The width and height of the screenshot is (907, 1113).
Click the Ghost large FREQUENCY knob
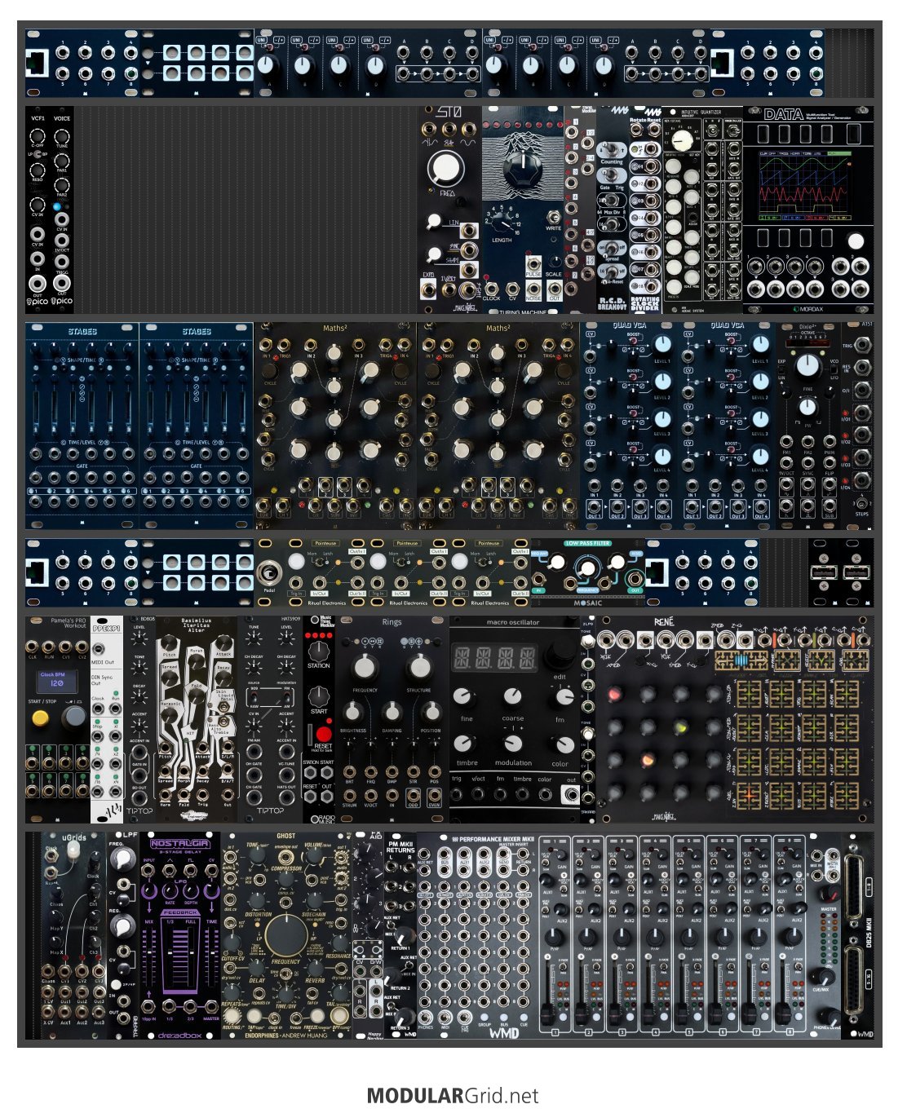(x=285, y=935)
